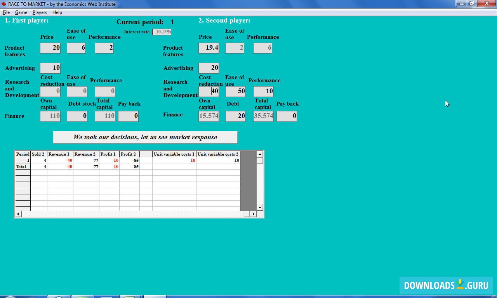Select the Revenue 1 column header
Image resolution: width=497 pixels, height=298 pixels.
60,154
